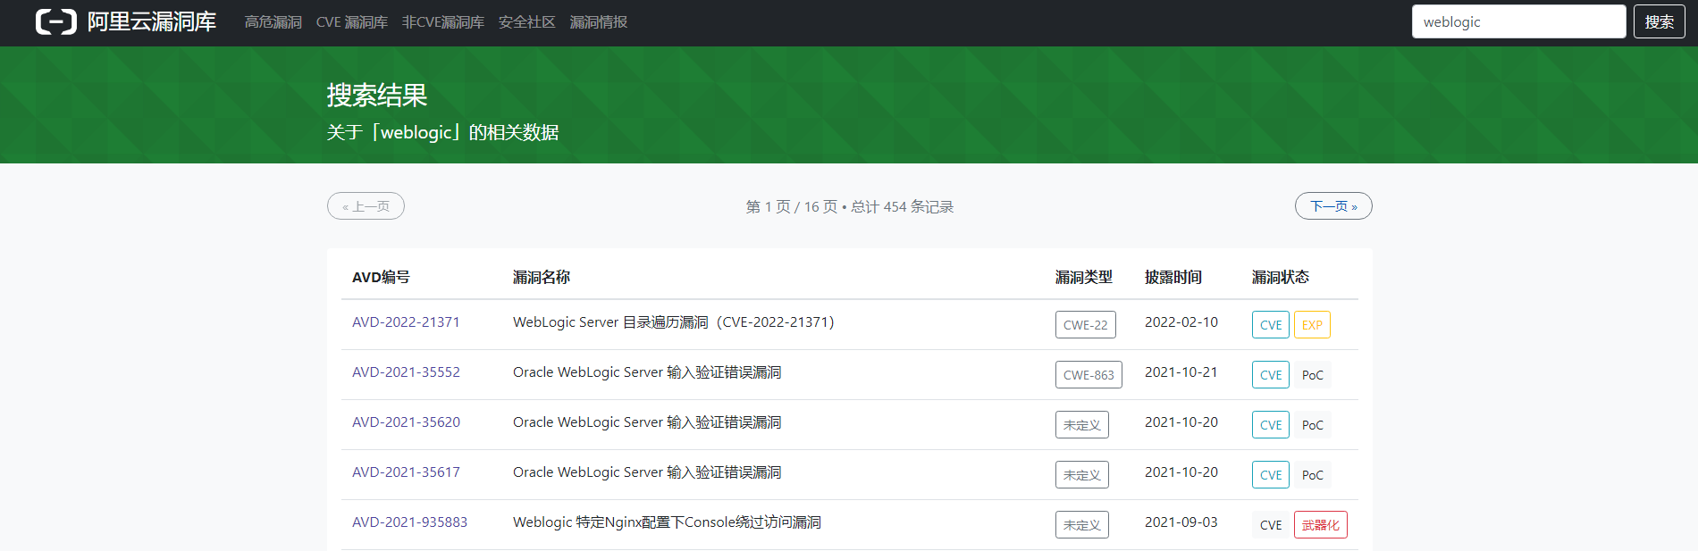Click the CWE-22 type badge
Viewport: 1698px width, 551px height.
(x=1086, y=325)
